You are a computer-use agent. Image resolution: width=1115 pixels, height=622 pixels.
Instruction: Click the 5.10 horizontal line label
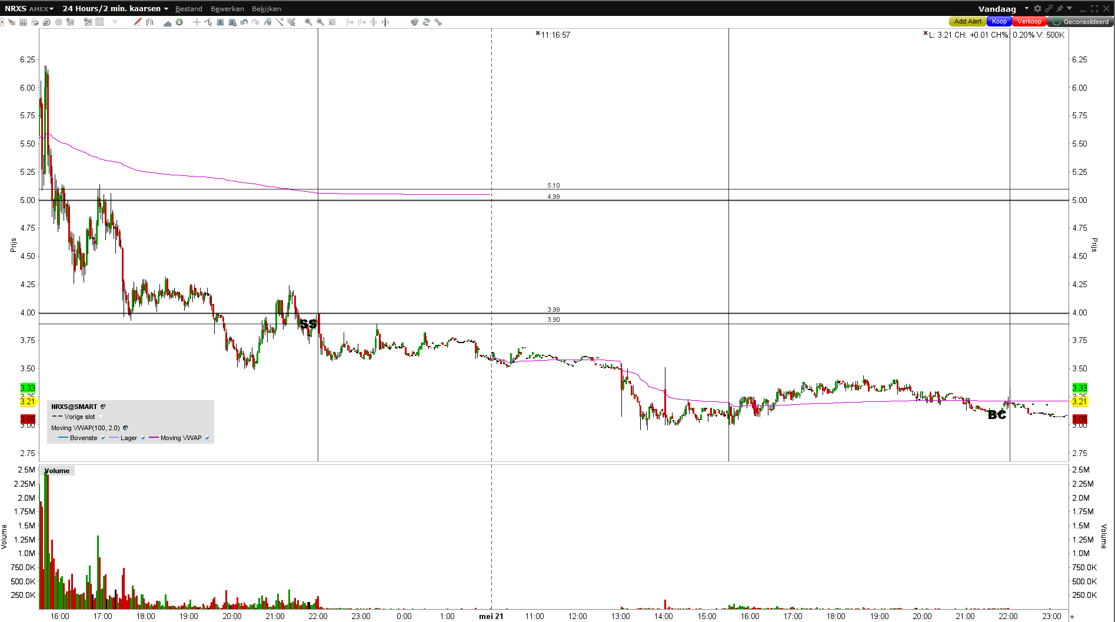[x=554, y=185]
